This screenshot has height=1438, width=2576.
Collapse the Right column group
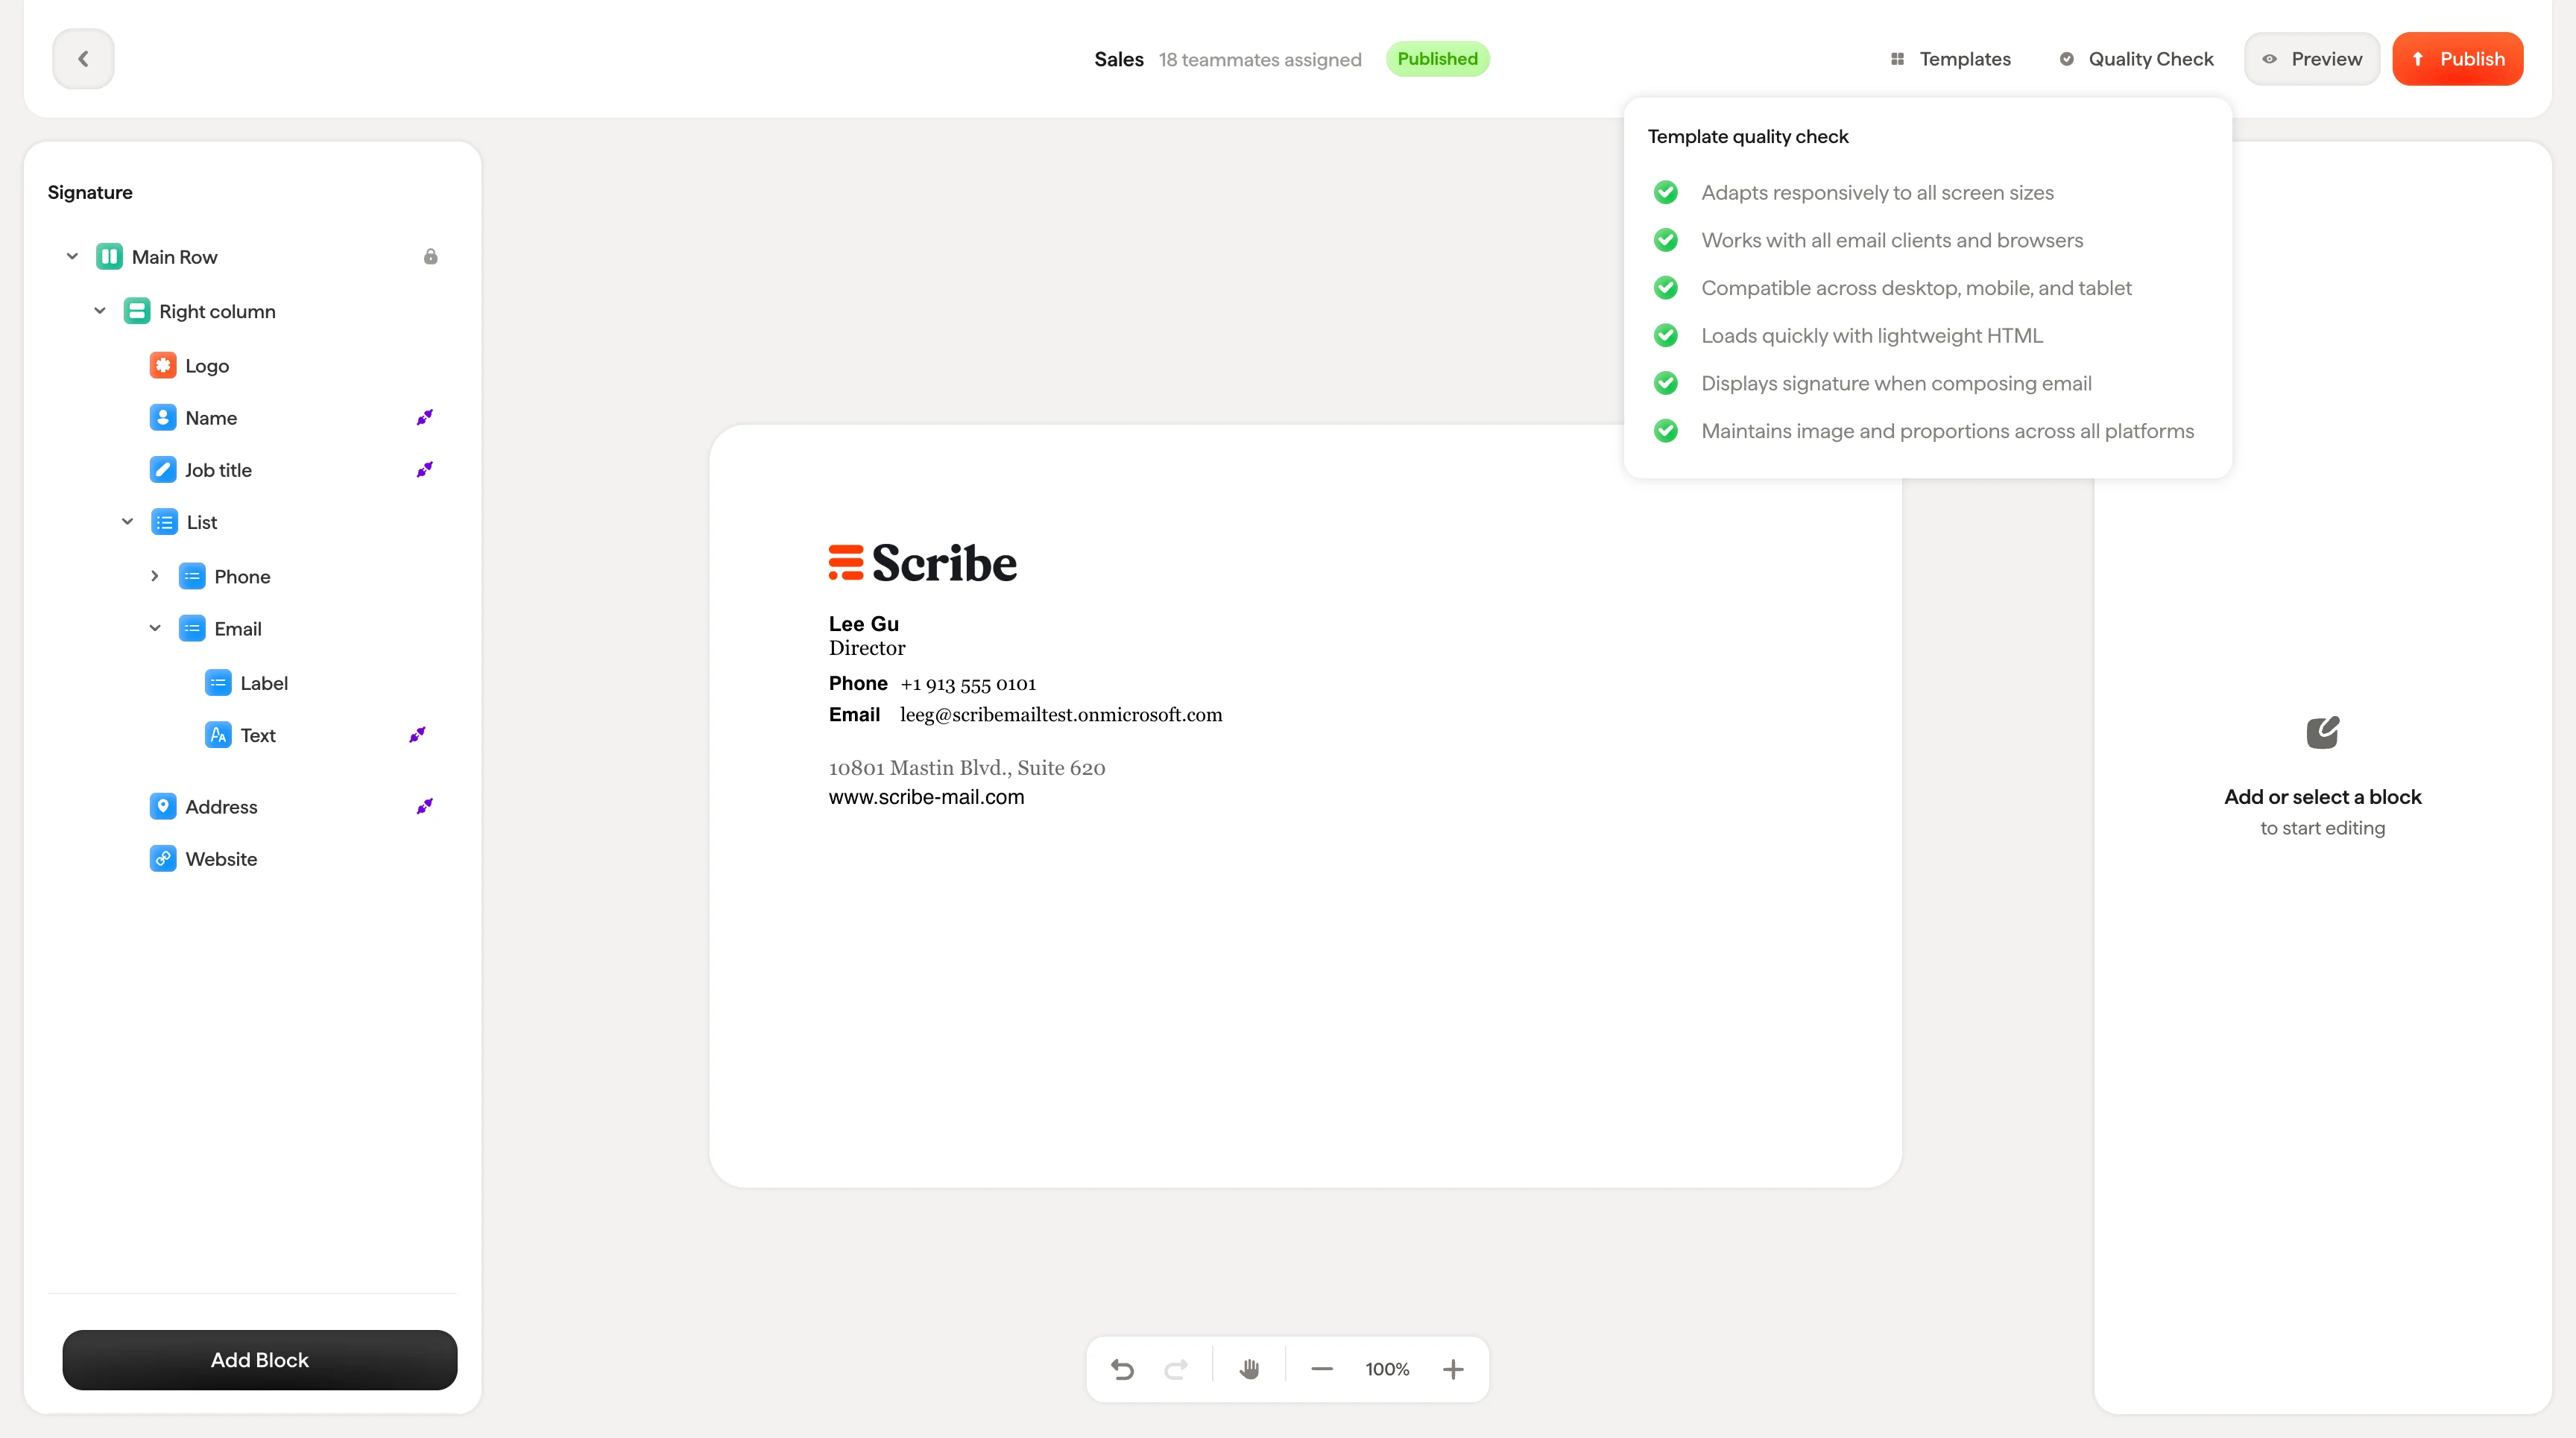[x=100, y=311]
